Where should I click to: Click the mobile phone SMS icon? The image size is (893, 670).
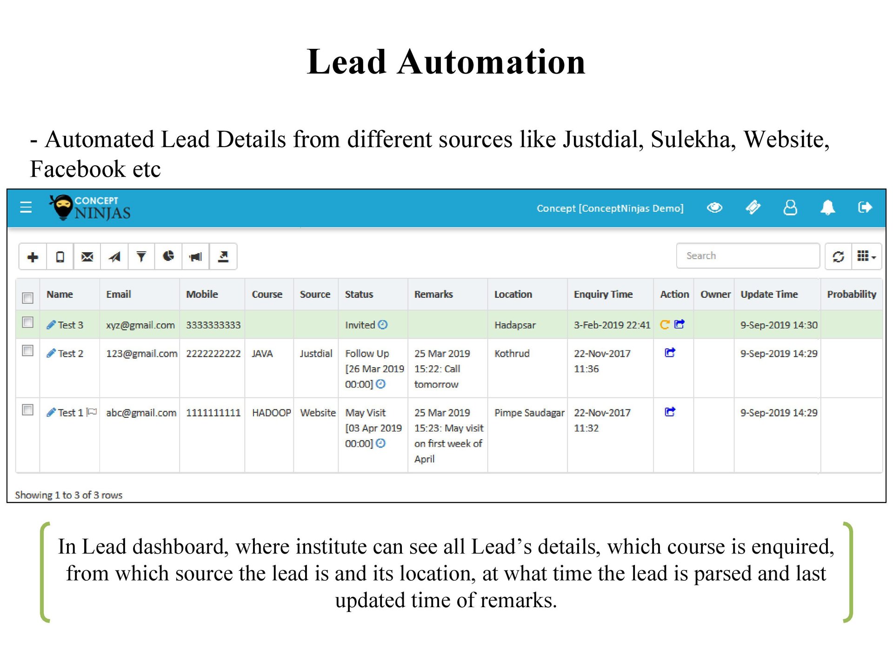(60, 257)
